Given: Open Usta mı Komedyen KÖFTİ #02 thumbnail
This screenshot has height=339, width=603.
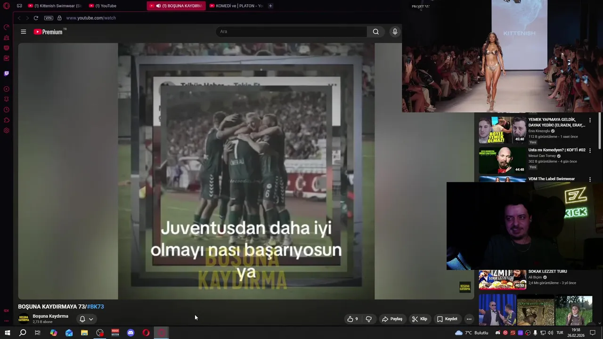Looking at the screenshot, I should pos(502,161).
